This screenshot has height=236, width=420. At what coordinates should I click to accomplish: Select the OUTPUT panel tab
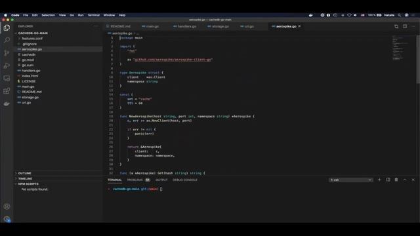[161, 180]
